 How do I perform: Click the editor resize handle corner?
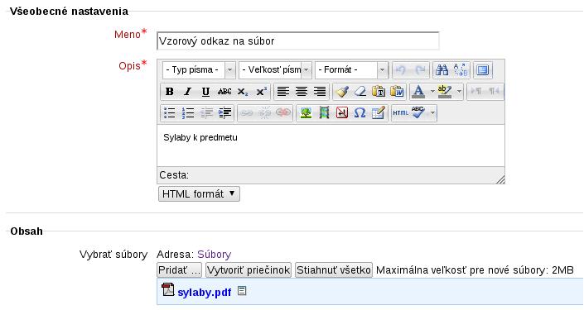click(500, 179)
